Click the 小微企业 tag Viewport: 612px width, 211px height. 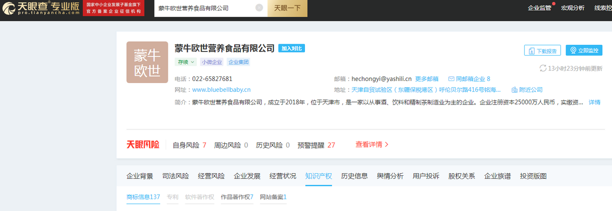[212, 62]
